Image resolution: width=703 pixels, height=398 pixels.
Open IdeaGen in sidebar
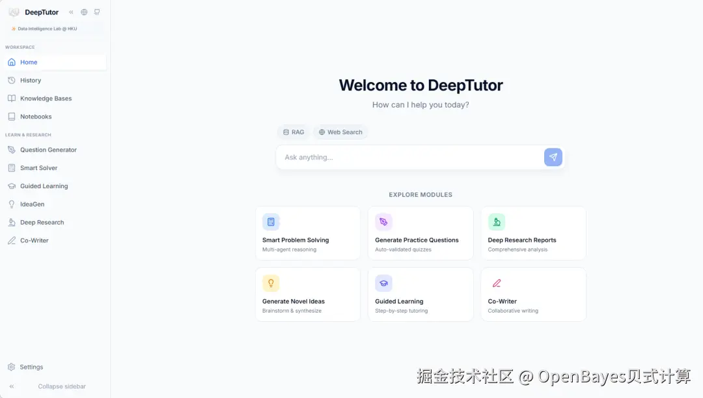click(55, 204)
